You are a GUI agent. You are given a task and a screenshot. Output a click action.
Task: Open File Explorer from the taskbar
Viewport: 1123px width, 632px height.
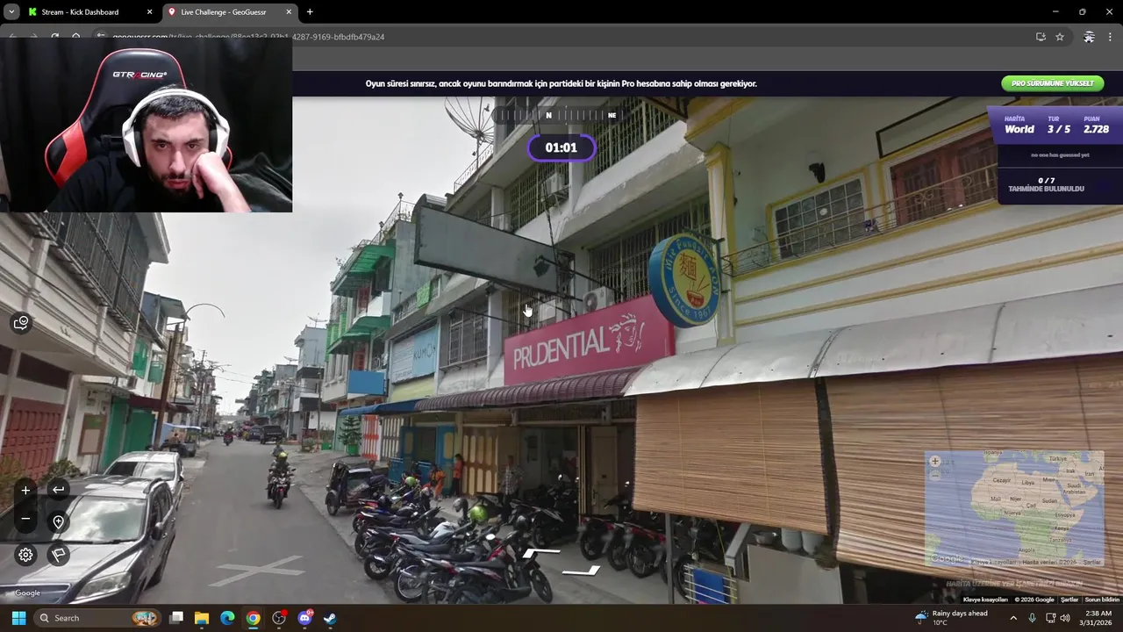(x=202, y=618)
